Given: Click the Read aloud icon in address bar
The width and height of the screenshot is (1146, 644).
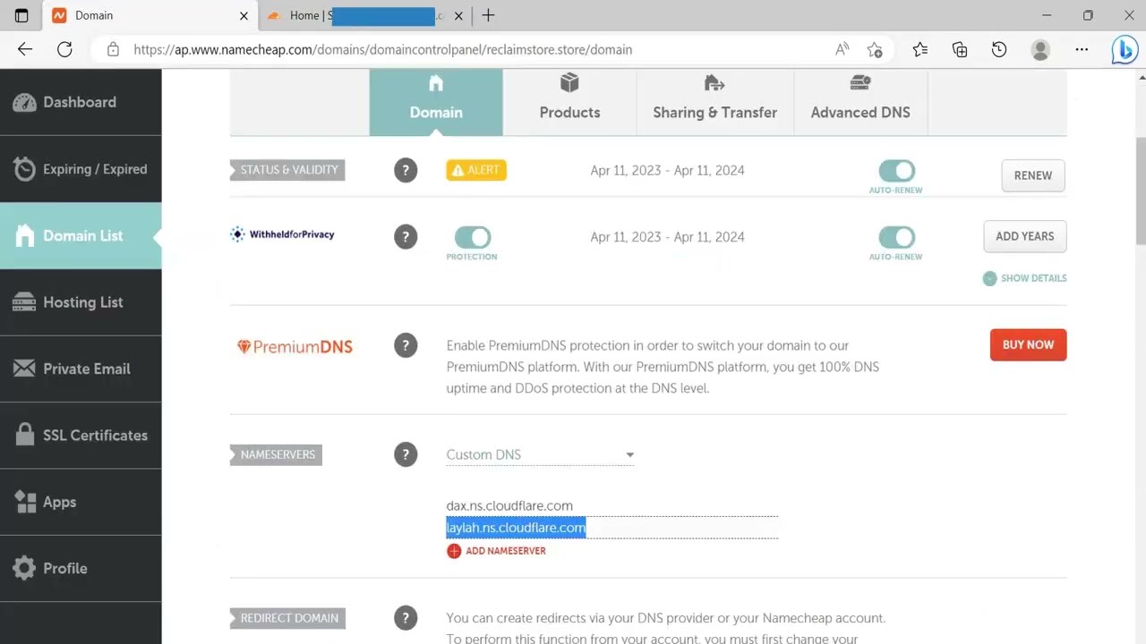Looking at the screenshot, I should (842, 50).
